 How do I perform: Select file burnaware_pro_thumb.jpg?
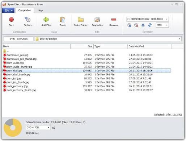pos(22,59)
